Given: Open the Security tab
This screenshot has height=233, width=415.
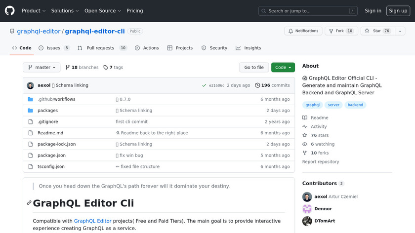Looking at the screenshot, I should pos(214,48).
